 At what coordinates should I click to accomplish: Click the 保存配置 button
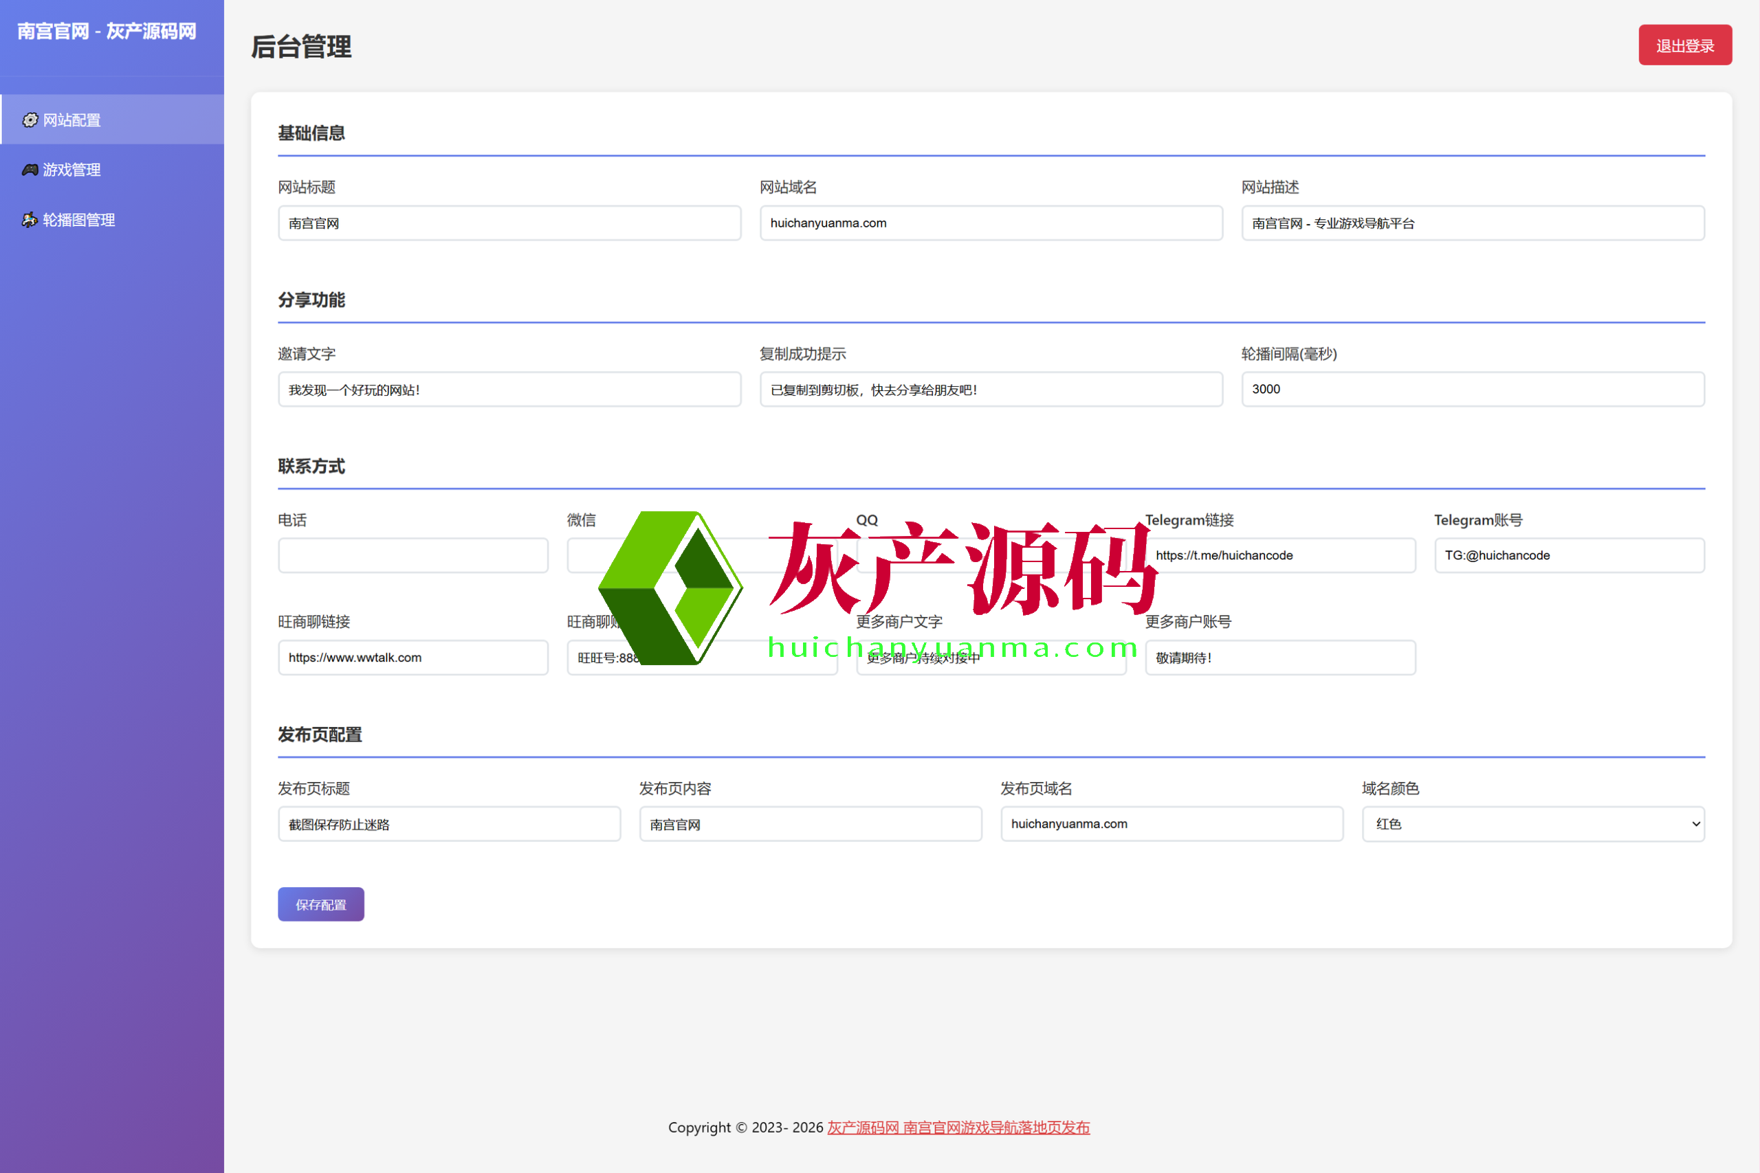pyautogui.click(x=320, y=904)
